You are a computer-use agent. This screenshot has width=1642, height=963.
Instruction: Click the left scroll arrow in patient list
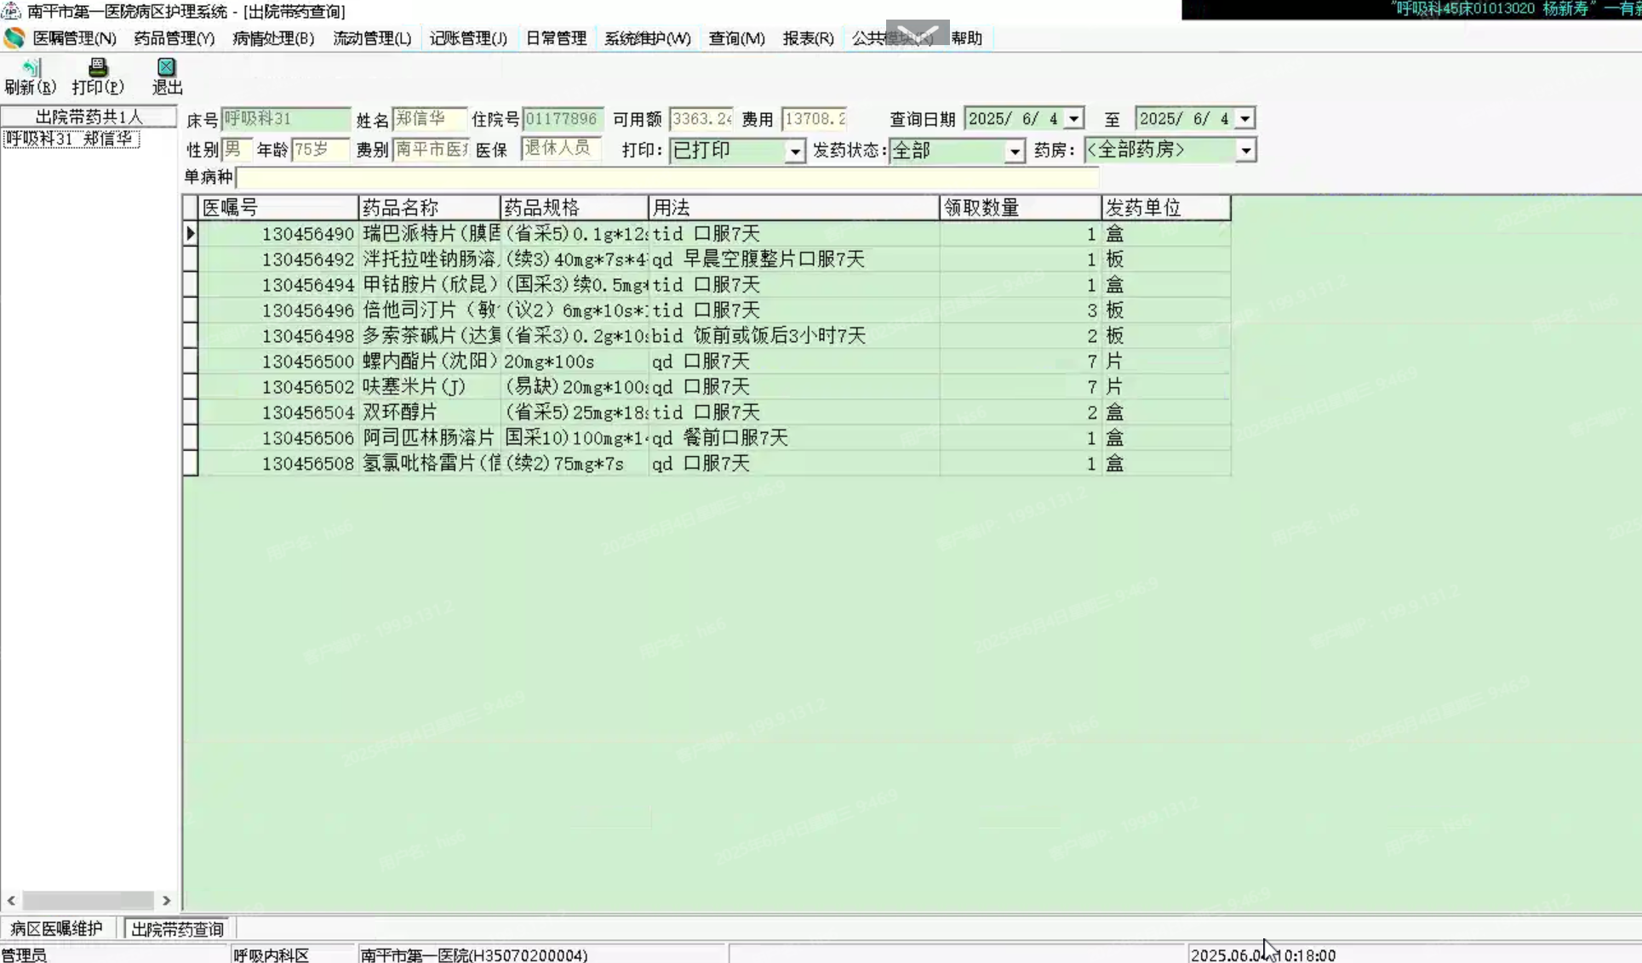pos(11,900)
